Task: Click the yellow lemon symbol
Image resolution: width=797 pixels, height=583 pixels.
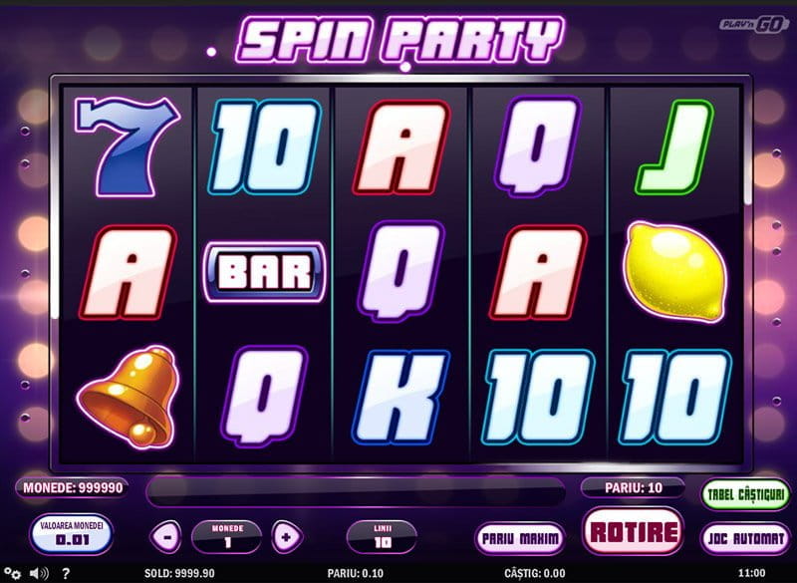Action: click(674, 272)
